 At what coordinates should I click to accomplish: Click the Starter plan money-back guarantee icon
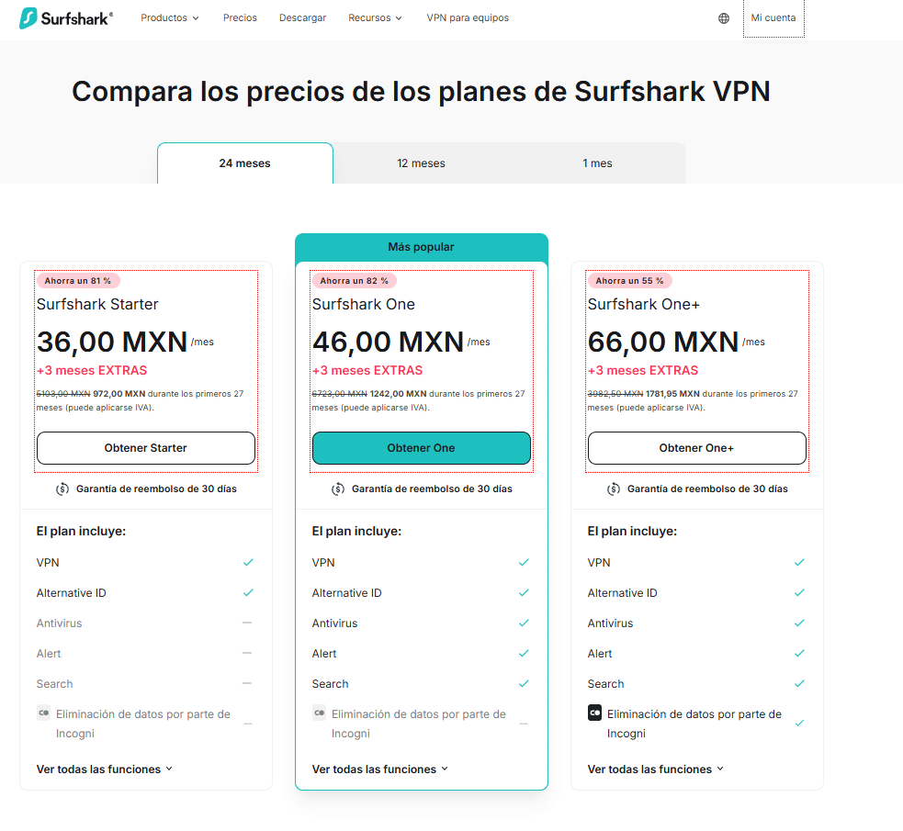point(62,488)
